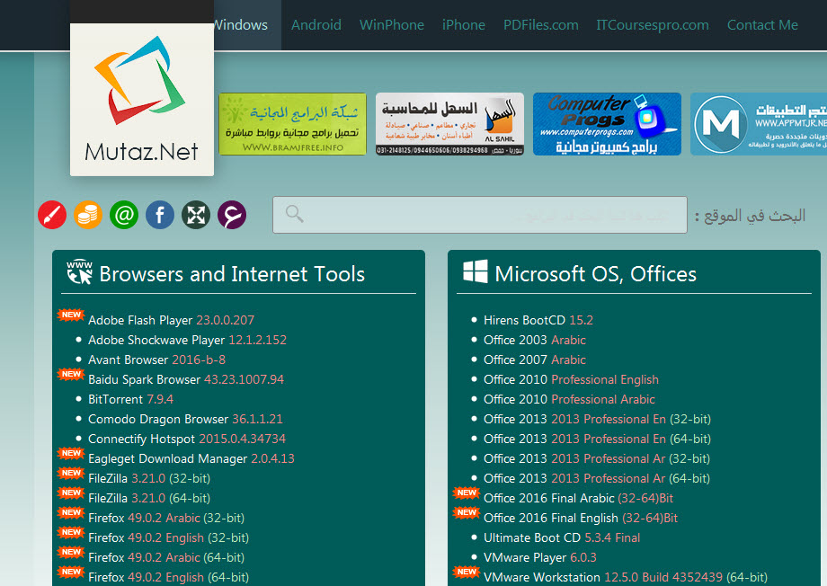Go to the iPhone menu item

(464, 25)
